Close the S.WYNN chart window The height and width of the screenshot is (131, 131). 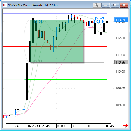coord(124,5)
